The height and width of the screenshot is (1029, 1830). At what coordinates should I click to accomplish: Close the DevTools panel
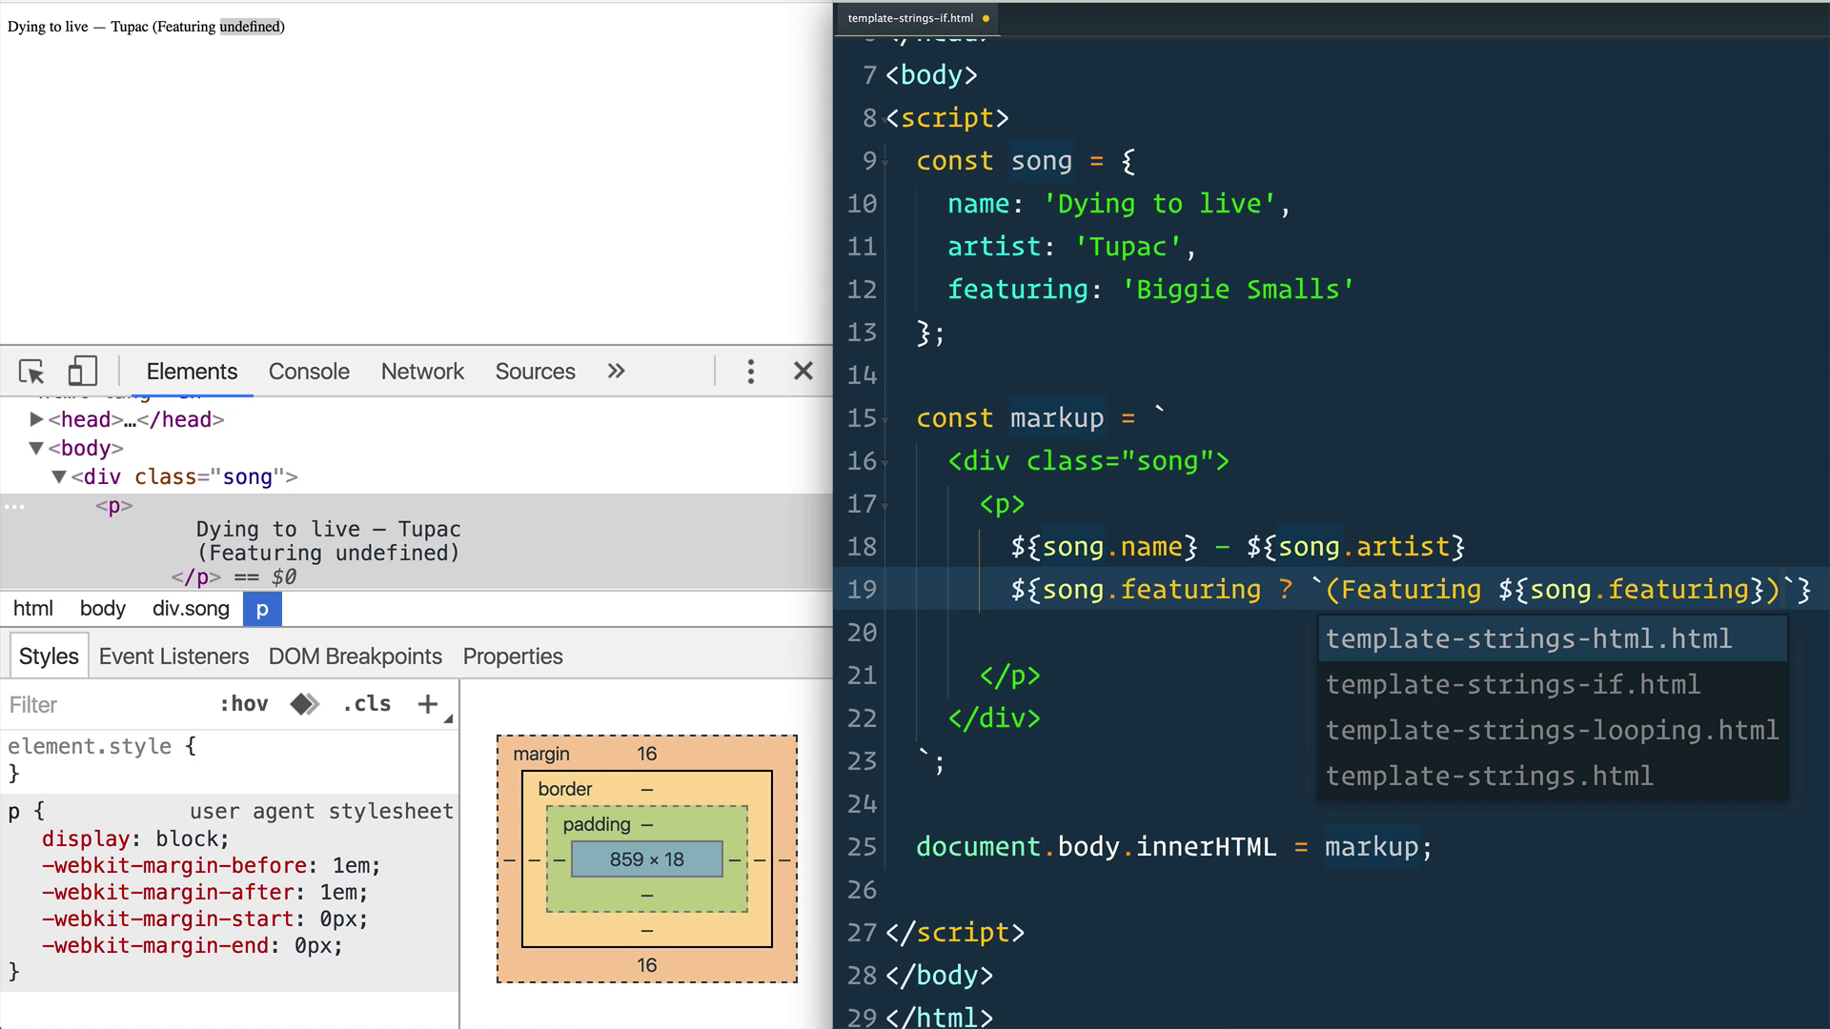(803, 372)
